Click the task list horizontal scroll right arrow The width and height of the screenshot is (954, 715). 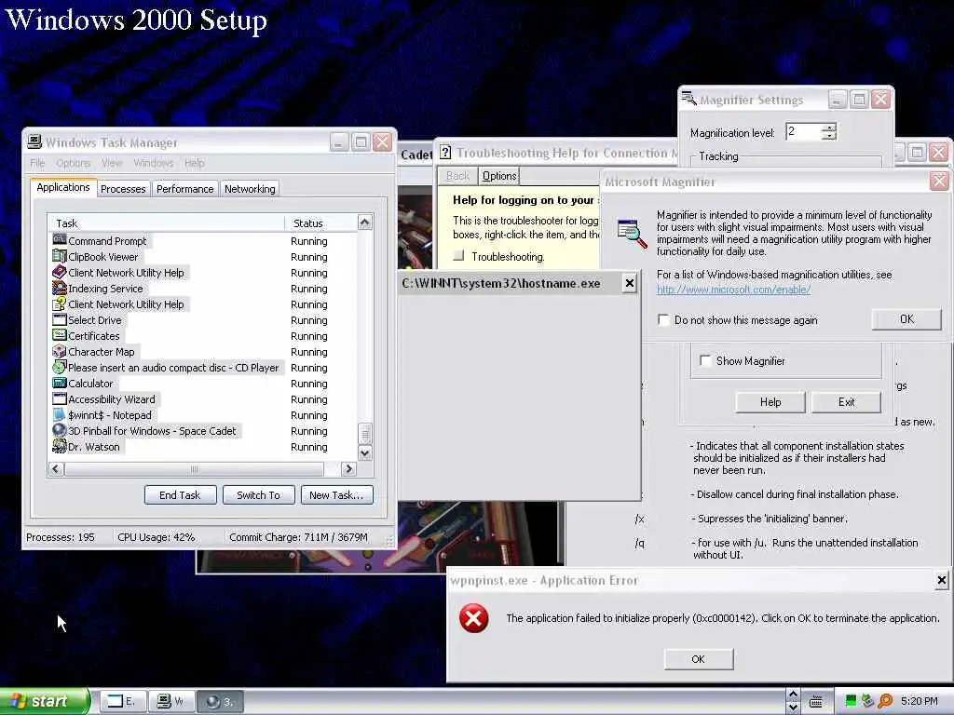pos(348,469)
